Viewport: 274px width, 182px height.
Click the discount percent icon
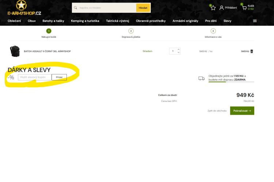[x=11, y=77]
